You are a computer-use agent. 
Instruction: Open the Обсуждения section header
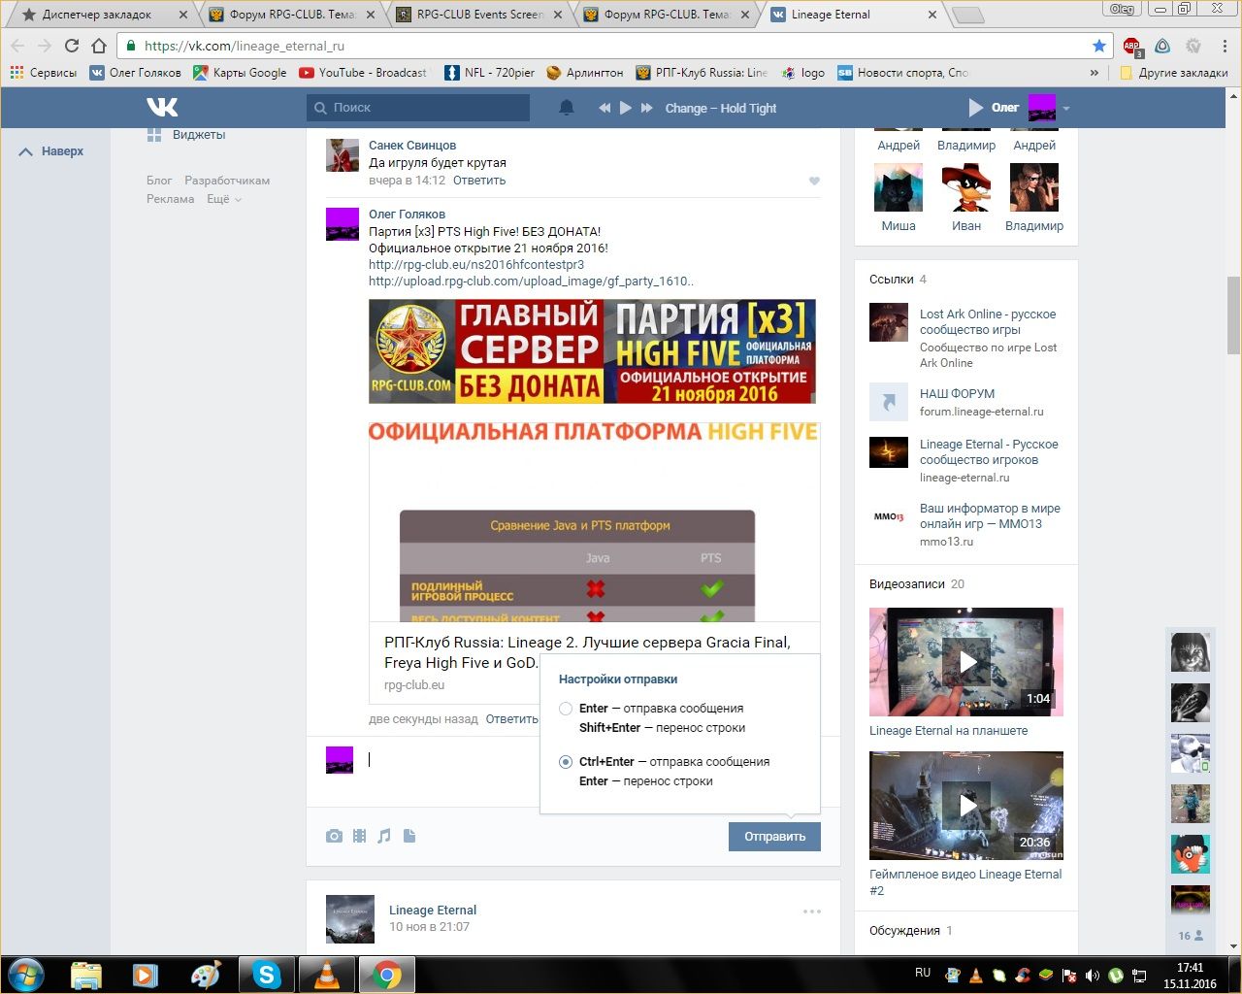pyautogui.click(x=911, y=931)
